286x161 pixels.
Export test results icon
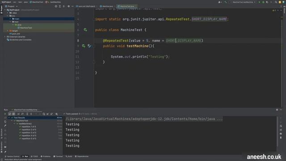coord(52,114)
